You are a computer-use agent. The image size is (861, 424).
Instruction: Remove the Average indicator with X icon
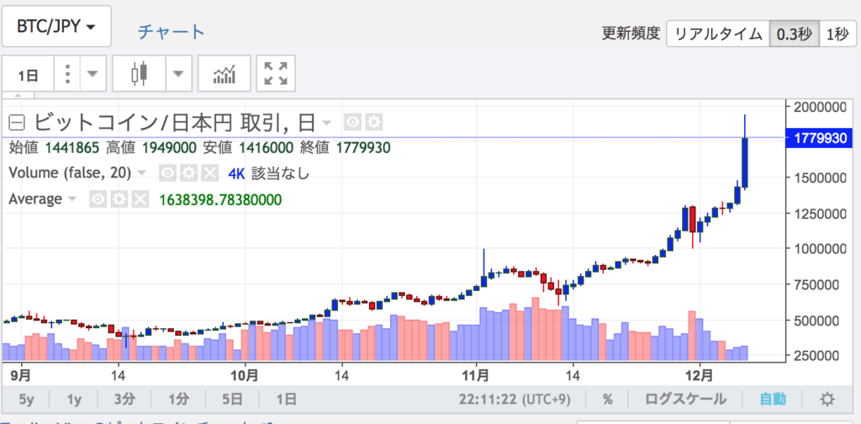(140, 199)
